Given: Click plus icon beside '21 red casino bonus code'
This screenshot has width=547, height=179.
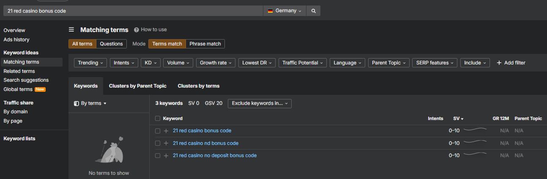Looking at the screenshot, I should (166, 131).
